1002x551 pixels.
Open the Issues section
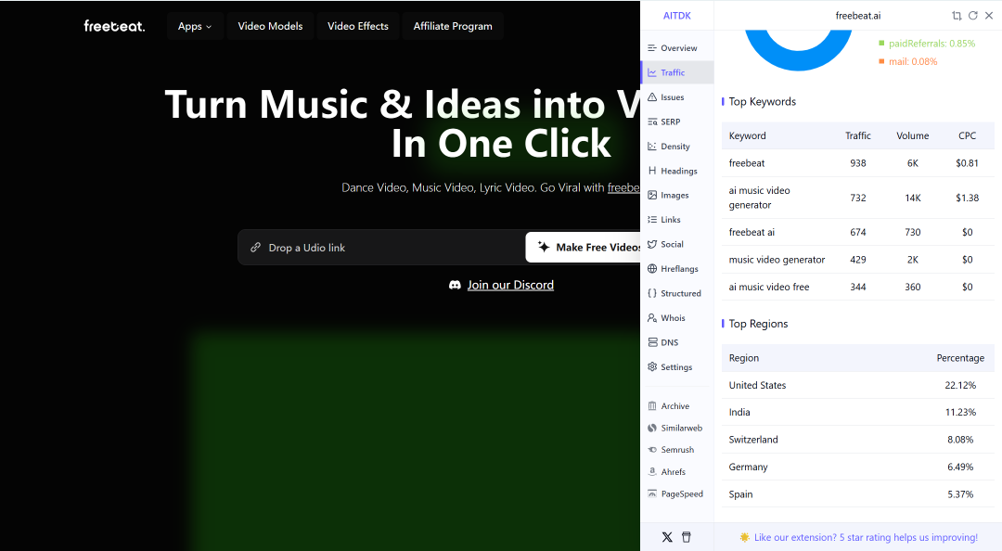tap(676, 97)
